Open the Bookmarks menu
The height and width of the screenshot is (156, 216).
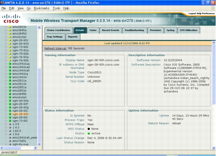pos(42,9)
